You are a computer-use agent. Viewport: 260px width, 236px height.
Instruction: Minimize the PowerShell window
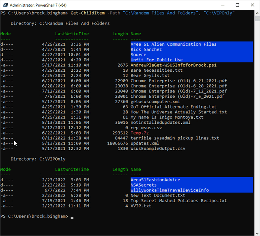pos(223,5)
